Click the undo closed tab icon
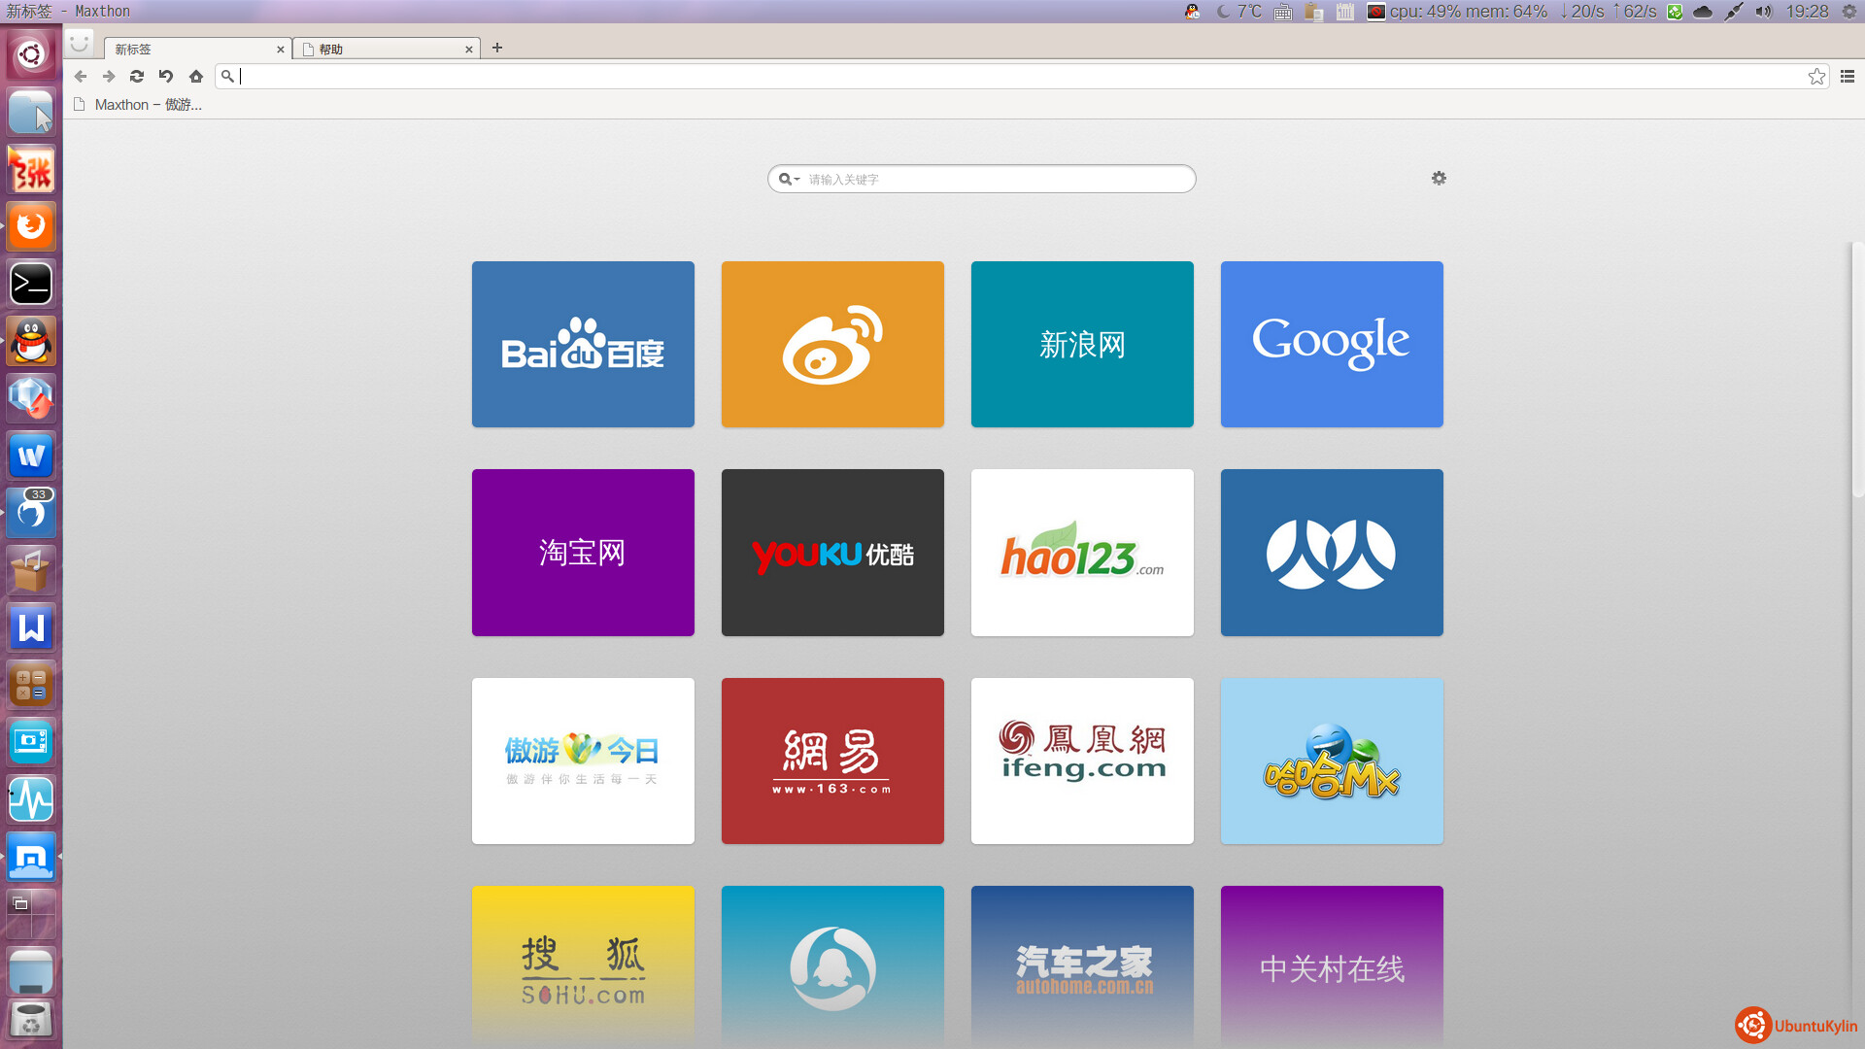This screenshot has height=1049, width=1865. pyautogui.click(x=166, y=77)
